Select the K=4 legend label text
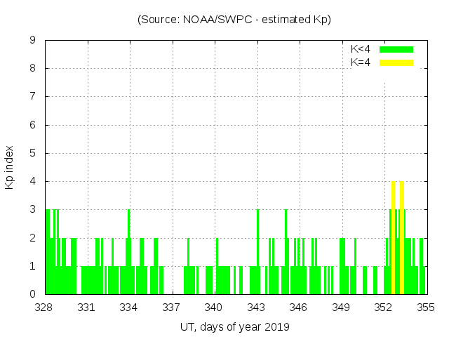 pyautogui.click(x=361, y=62)
